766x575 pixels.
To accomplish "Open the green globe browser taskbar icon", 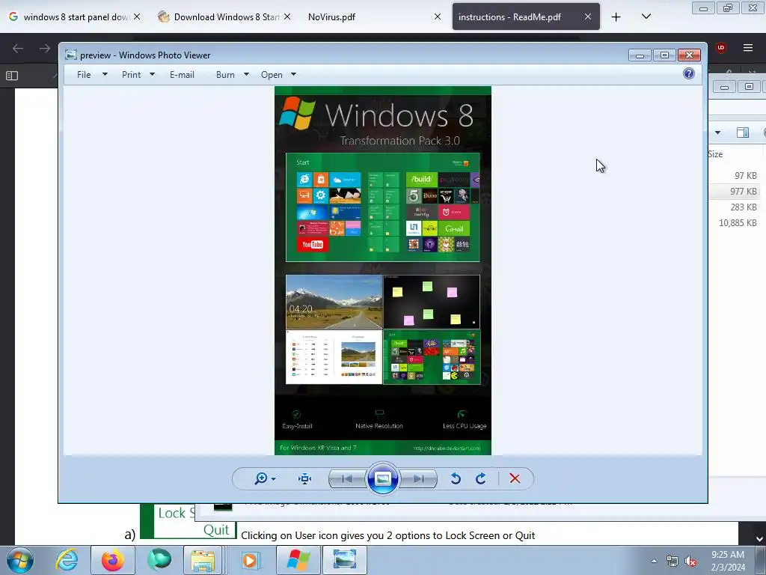I will pyautogui.click(x=159, y=560).
